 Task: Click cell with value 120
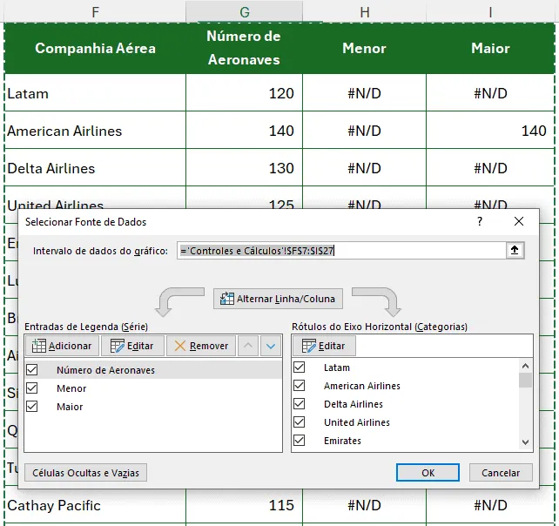244,93
